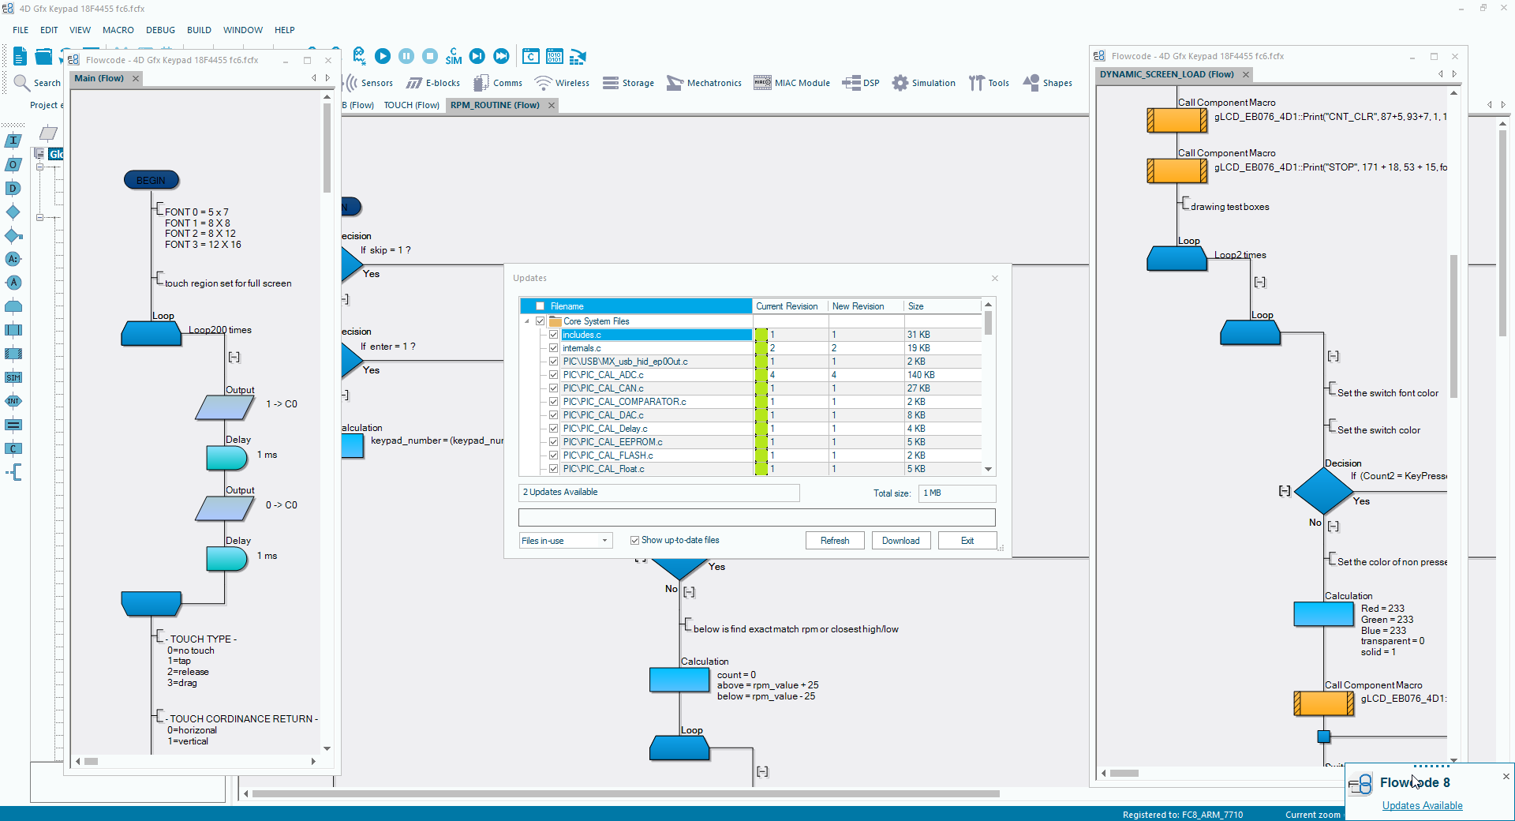
Task: Uncheck the includes.c checkbox
Action: coord(554,335)
